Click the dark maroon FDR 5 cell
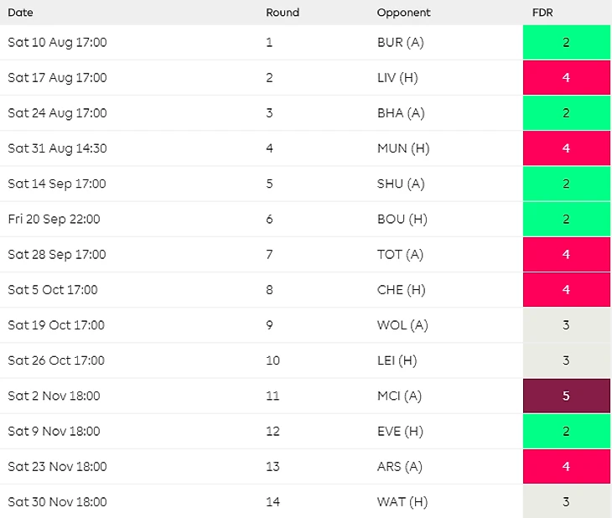This screenshot has height=518, width=612. 566,396
